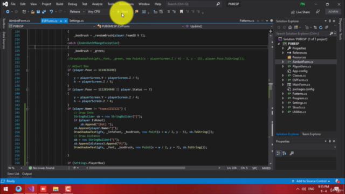Click Add to Source Control
345x194 pixels.
click(311, 181)
